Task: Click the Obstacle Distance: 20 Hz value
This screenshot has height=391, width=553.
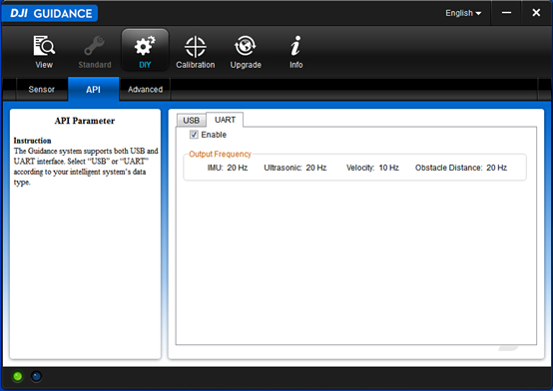Action: (461, 168)
